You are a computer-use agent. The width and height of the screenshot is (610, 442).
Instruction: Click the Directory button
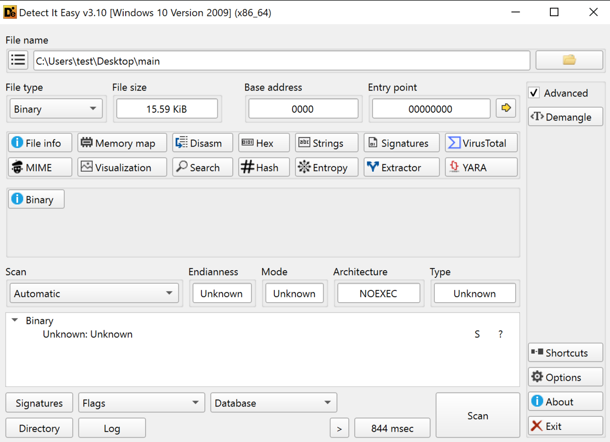click(x=39, y=428)
